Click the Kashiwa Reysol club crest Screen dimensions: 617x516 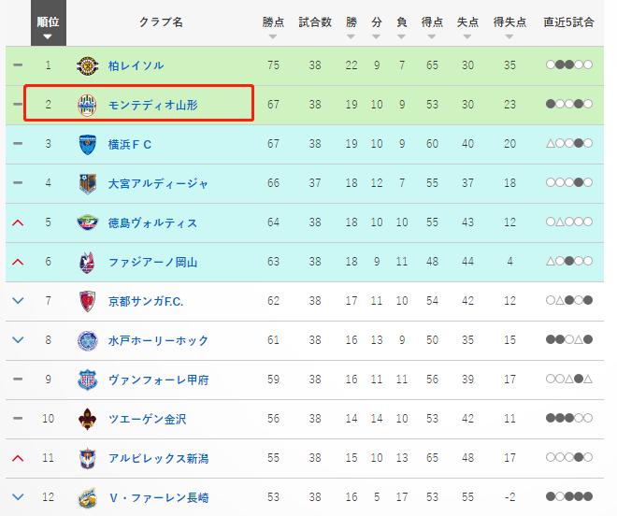click(87, 65)
